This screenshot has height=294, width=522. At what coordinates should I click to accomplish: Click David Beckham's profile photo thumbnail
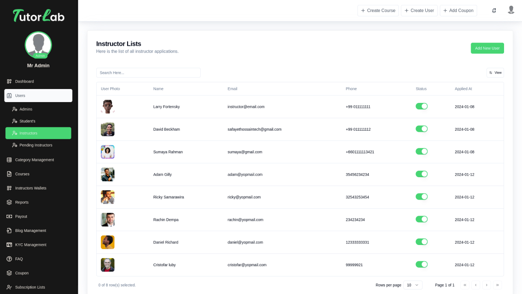108,129
